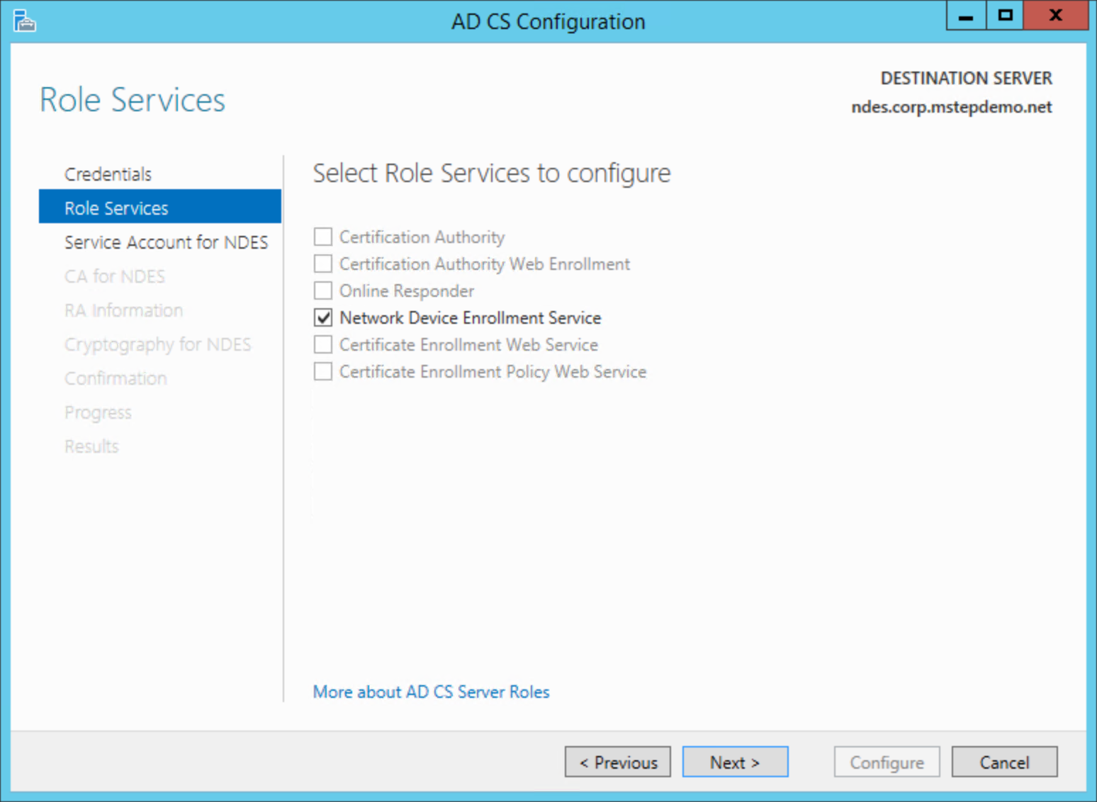Check Certification Authority Web Enrollment option
Image resolution: width=1097 pixels, height=802 pixels.
click(323, 264)
